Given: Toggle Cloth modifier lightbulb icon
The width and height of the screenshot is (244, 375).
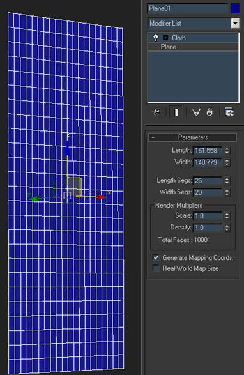Looking at the screenshot, I should click(x=156, y=38).
